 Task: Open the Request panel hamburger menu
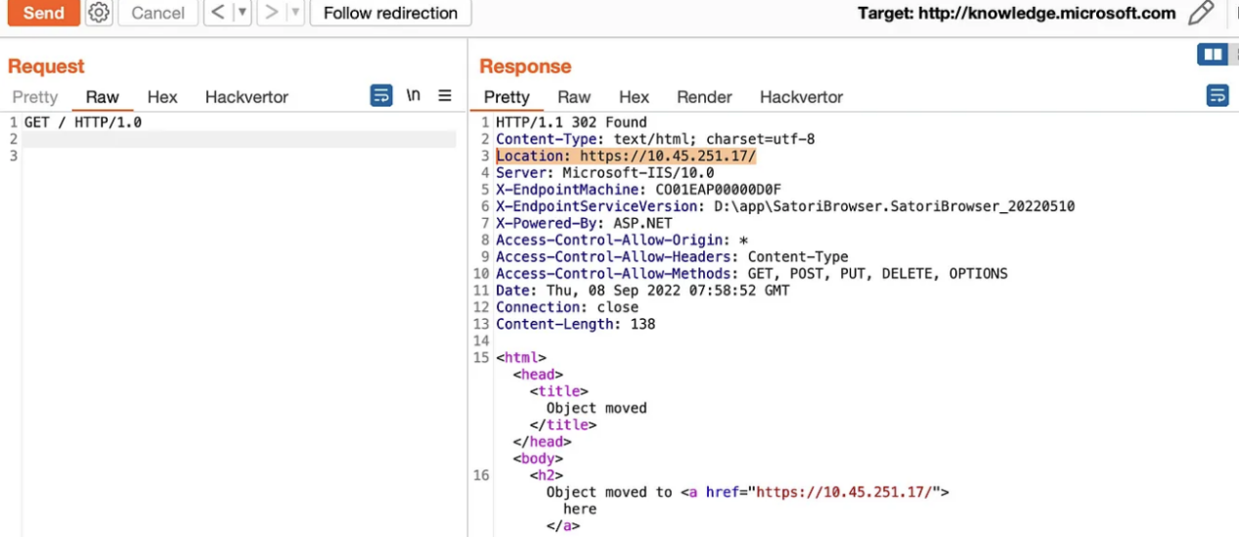445,96
